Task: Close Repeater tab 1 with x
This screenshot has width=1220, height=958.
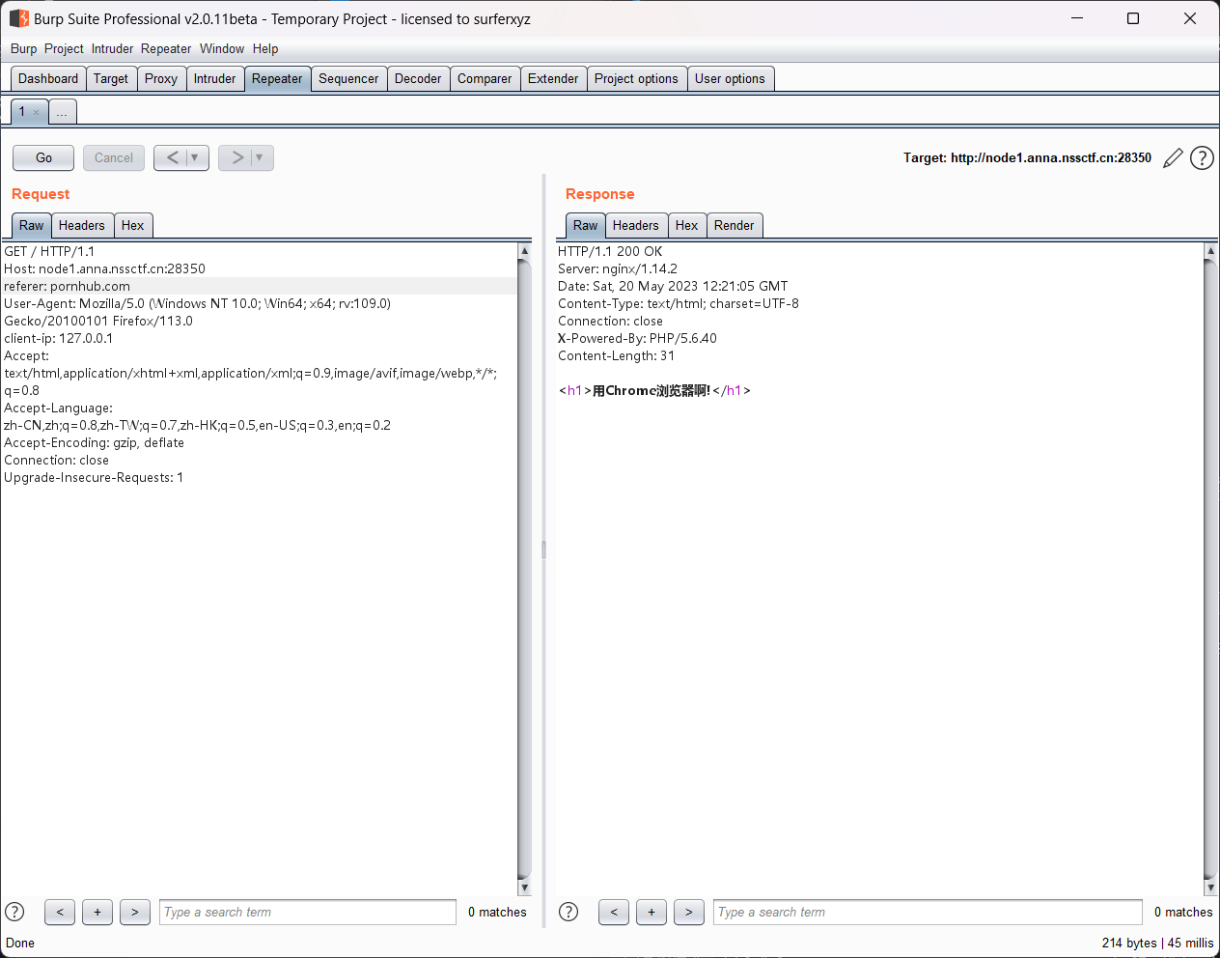Action: tap(37, 113)
